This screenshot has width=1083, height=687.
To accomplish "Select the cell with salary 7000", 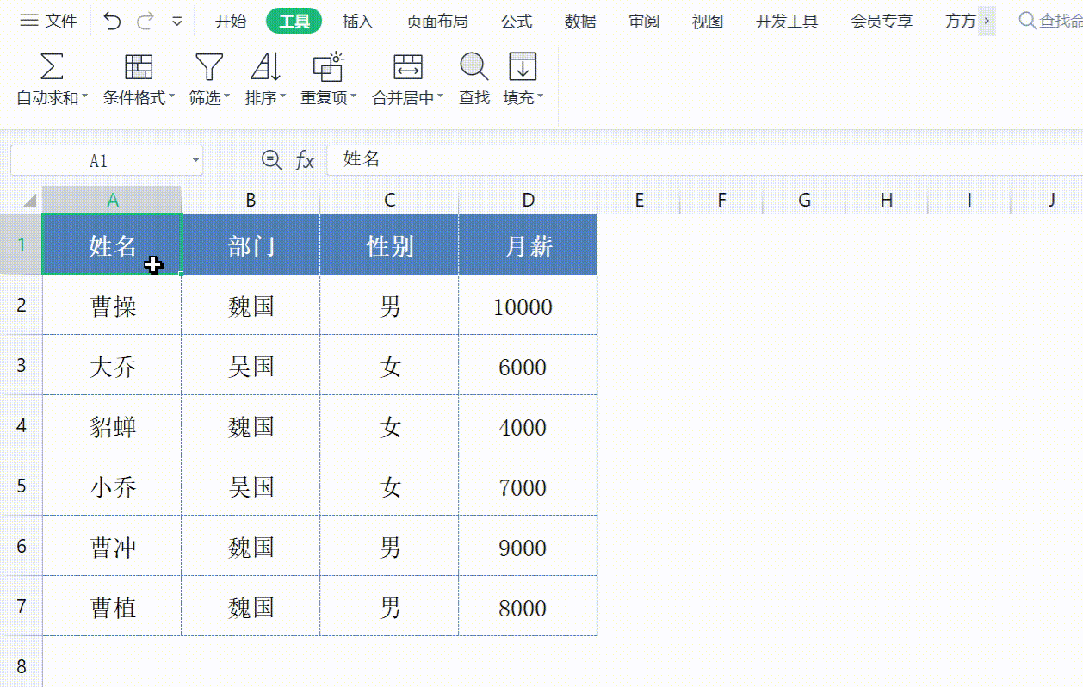I will [528, 486].
